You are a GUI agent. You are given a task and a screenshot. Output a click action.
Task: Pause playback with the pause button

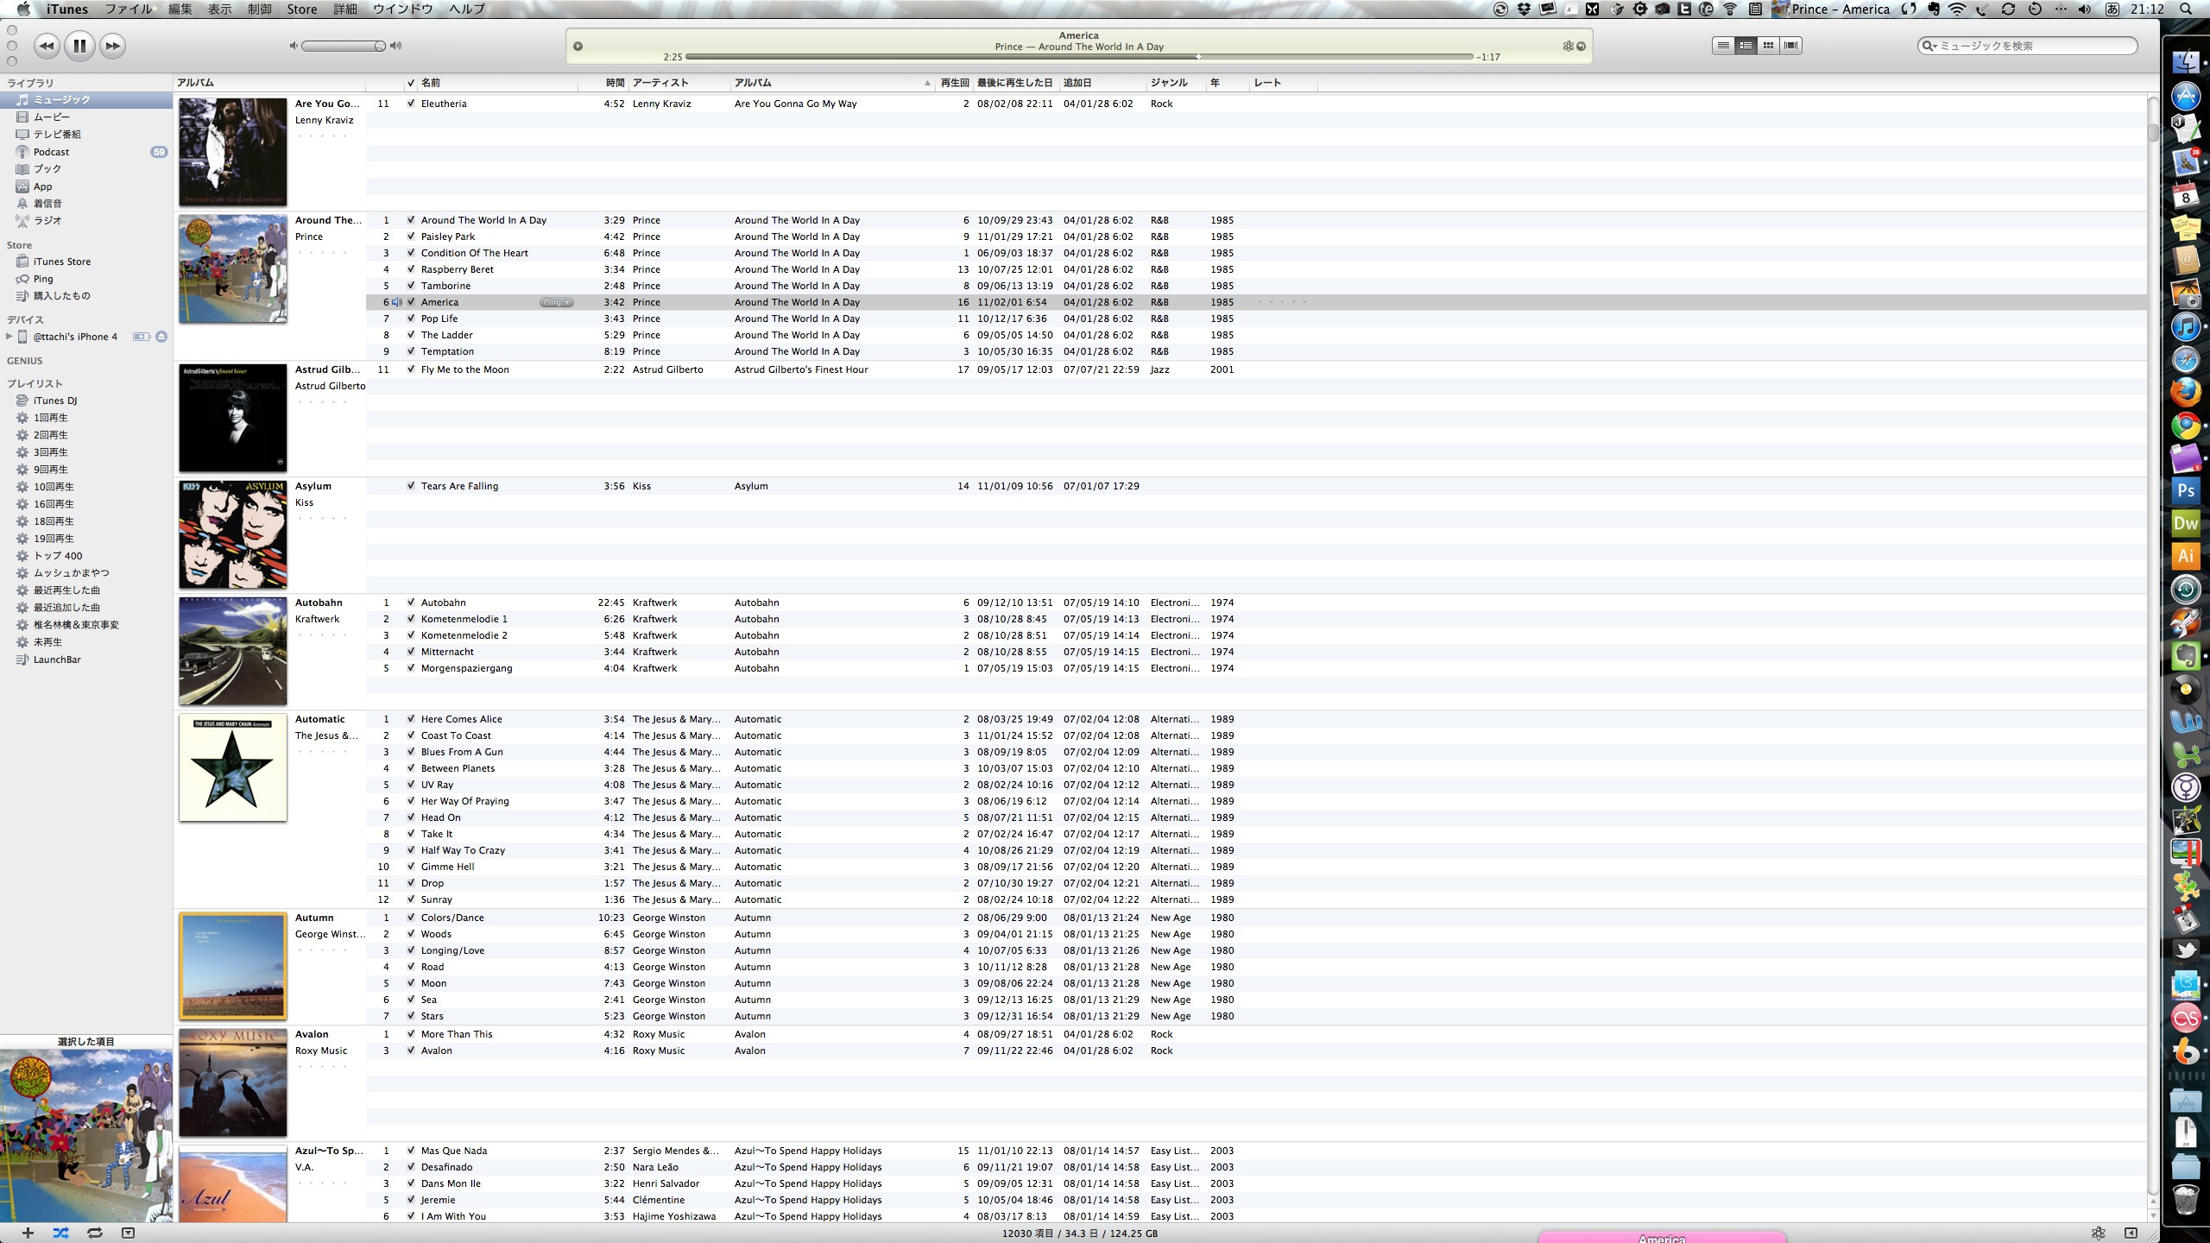(x=79, y=46)
